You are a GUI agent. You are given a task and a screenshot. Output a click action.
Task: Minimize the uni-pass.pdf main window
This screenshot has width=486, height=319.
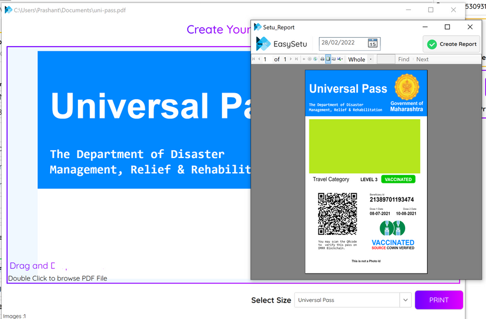[409, 10]
